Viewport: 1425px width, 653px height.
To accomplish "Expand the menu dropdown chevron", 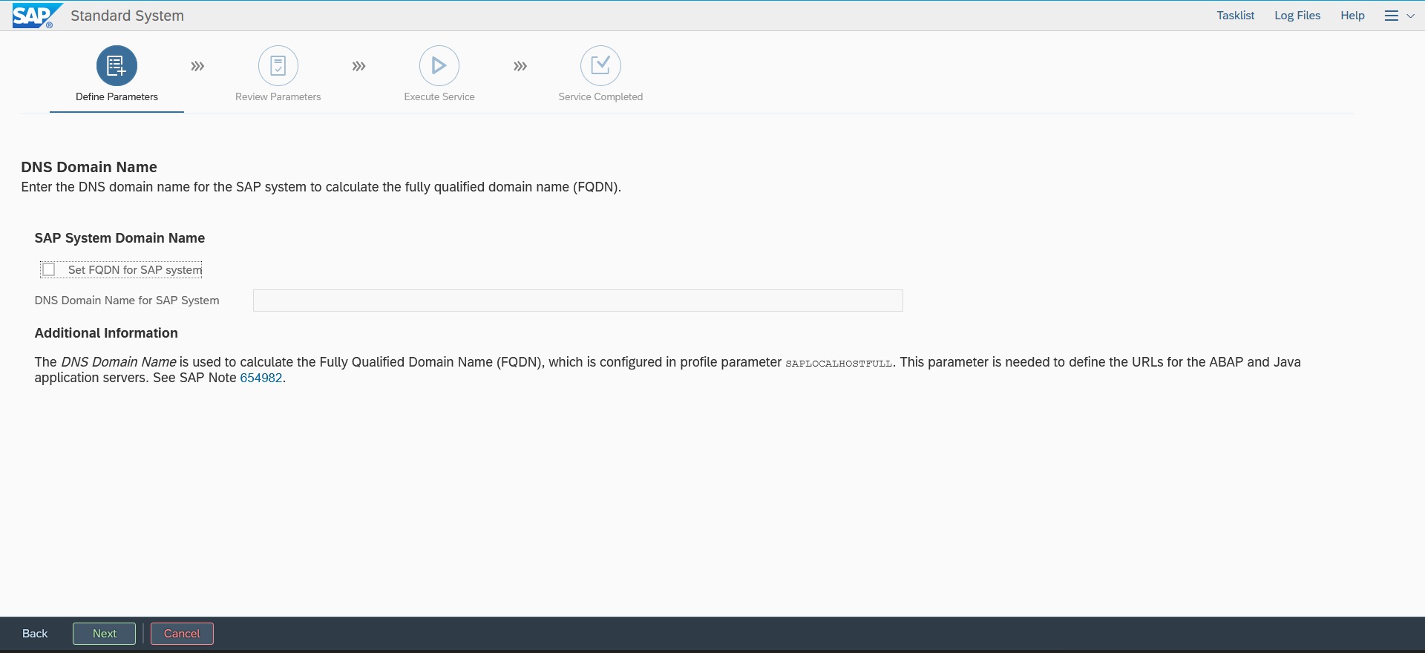I will coord(1410,16).
